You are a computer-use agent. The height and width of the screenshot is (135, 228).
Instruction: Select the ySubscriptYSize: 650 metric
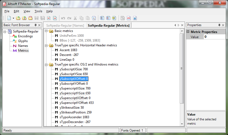pos(74,74)
